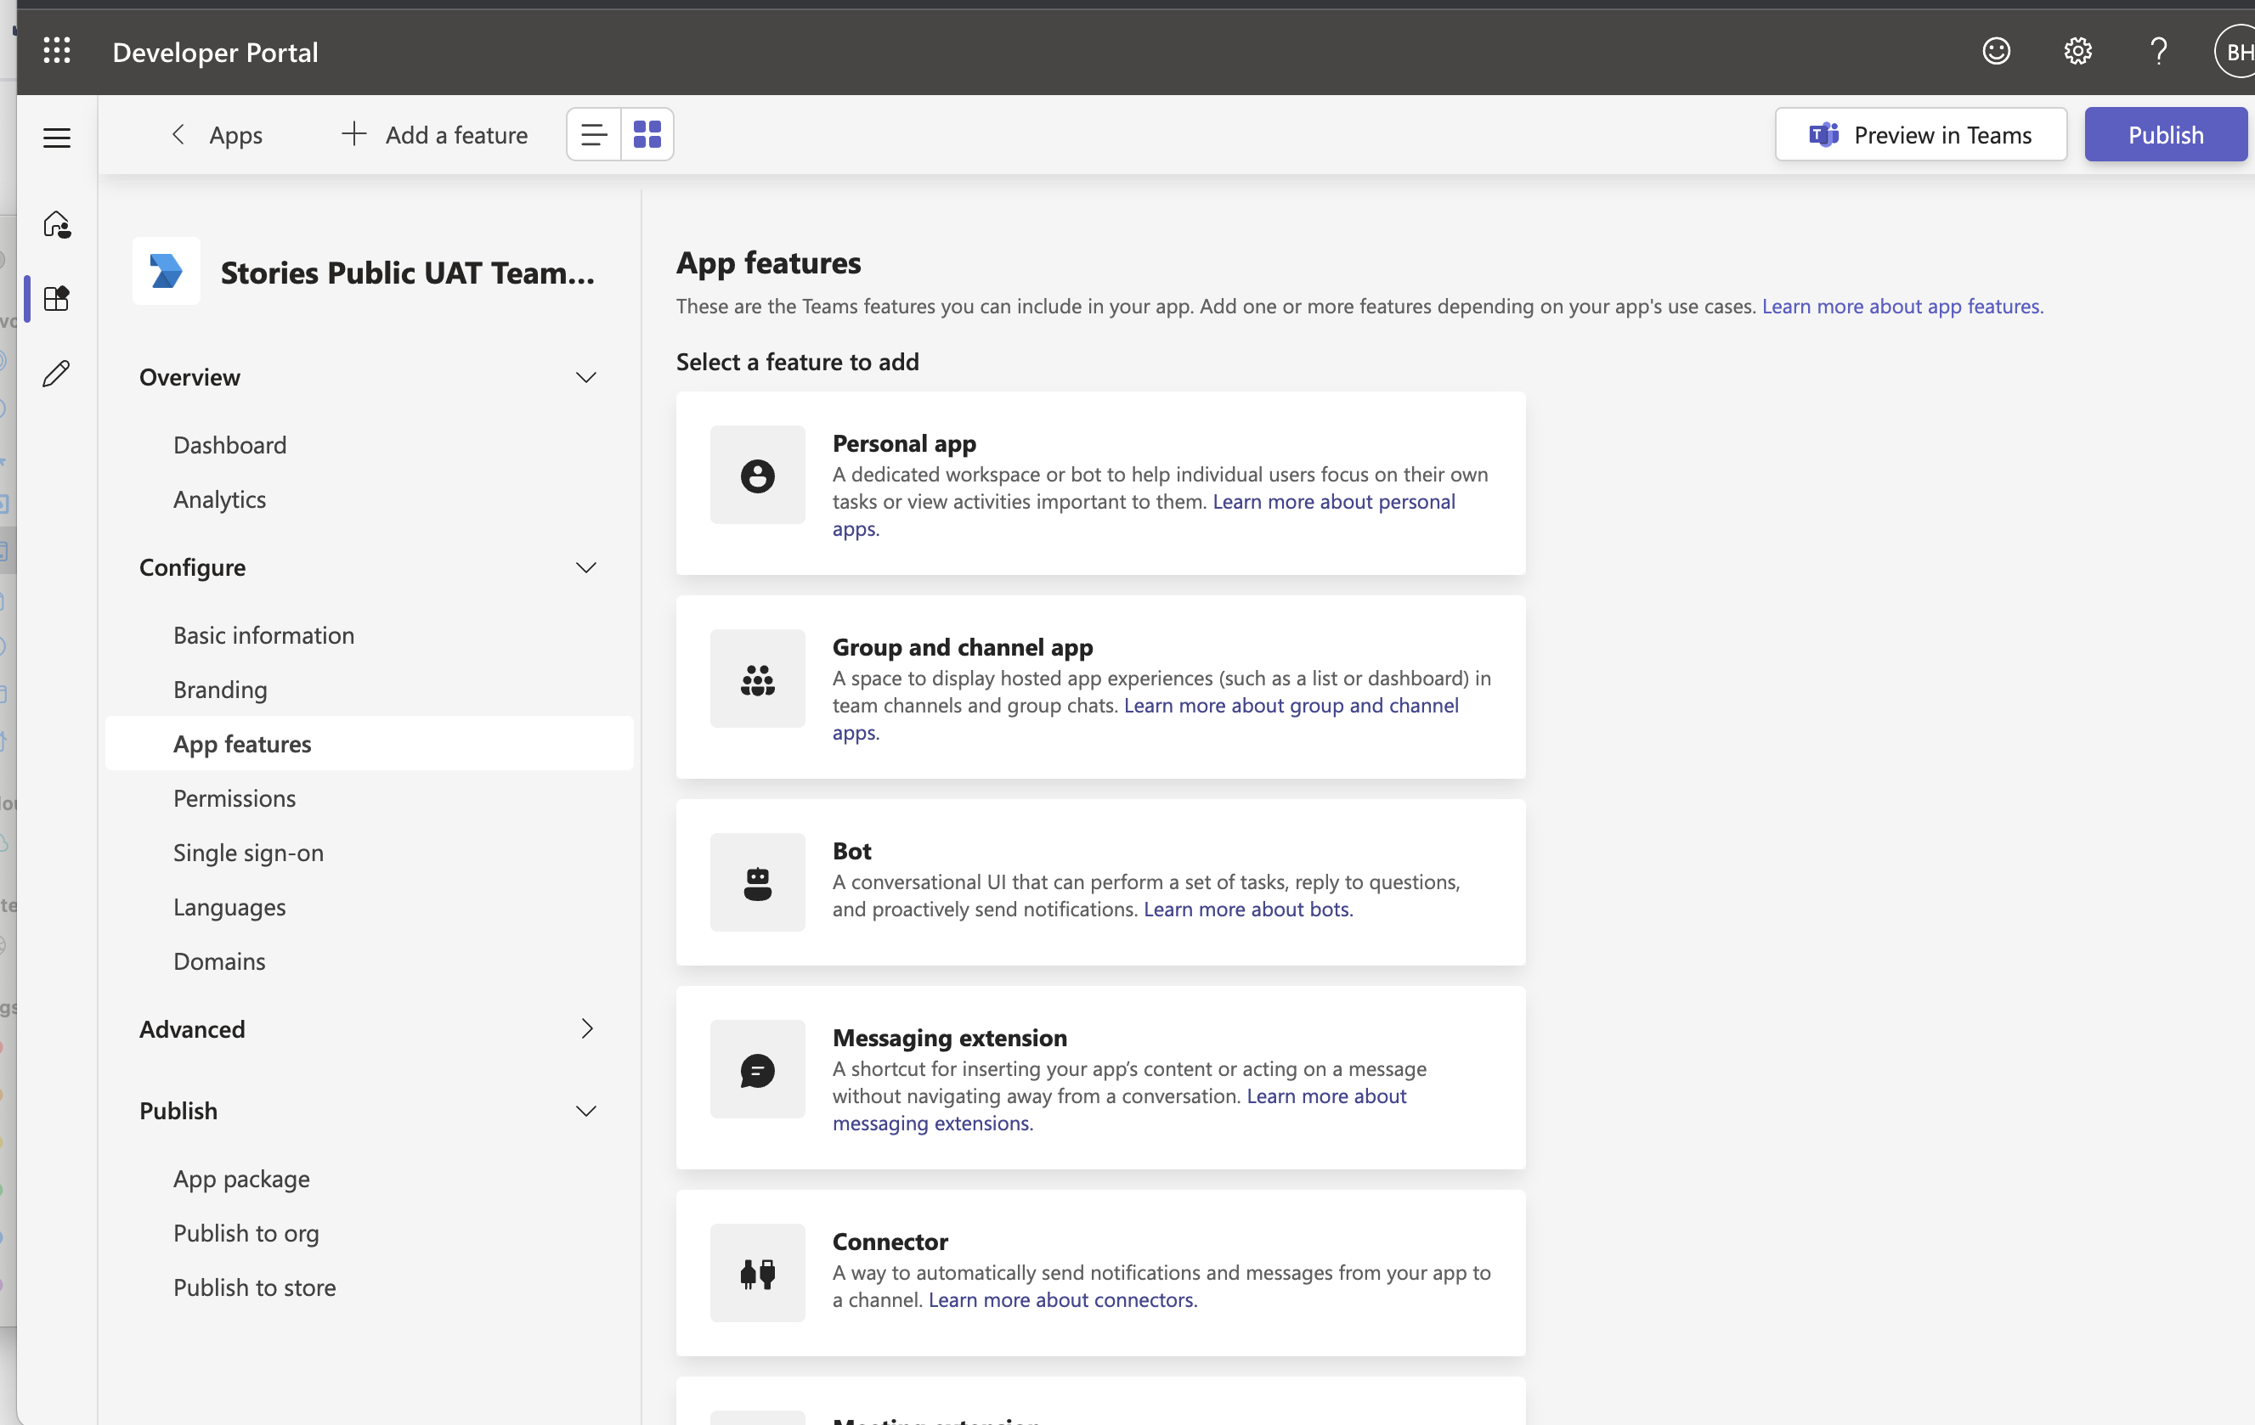Open the BH account avatar
The height and width of the screenshot is (1425, 2255).
click(2236, 53)
